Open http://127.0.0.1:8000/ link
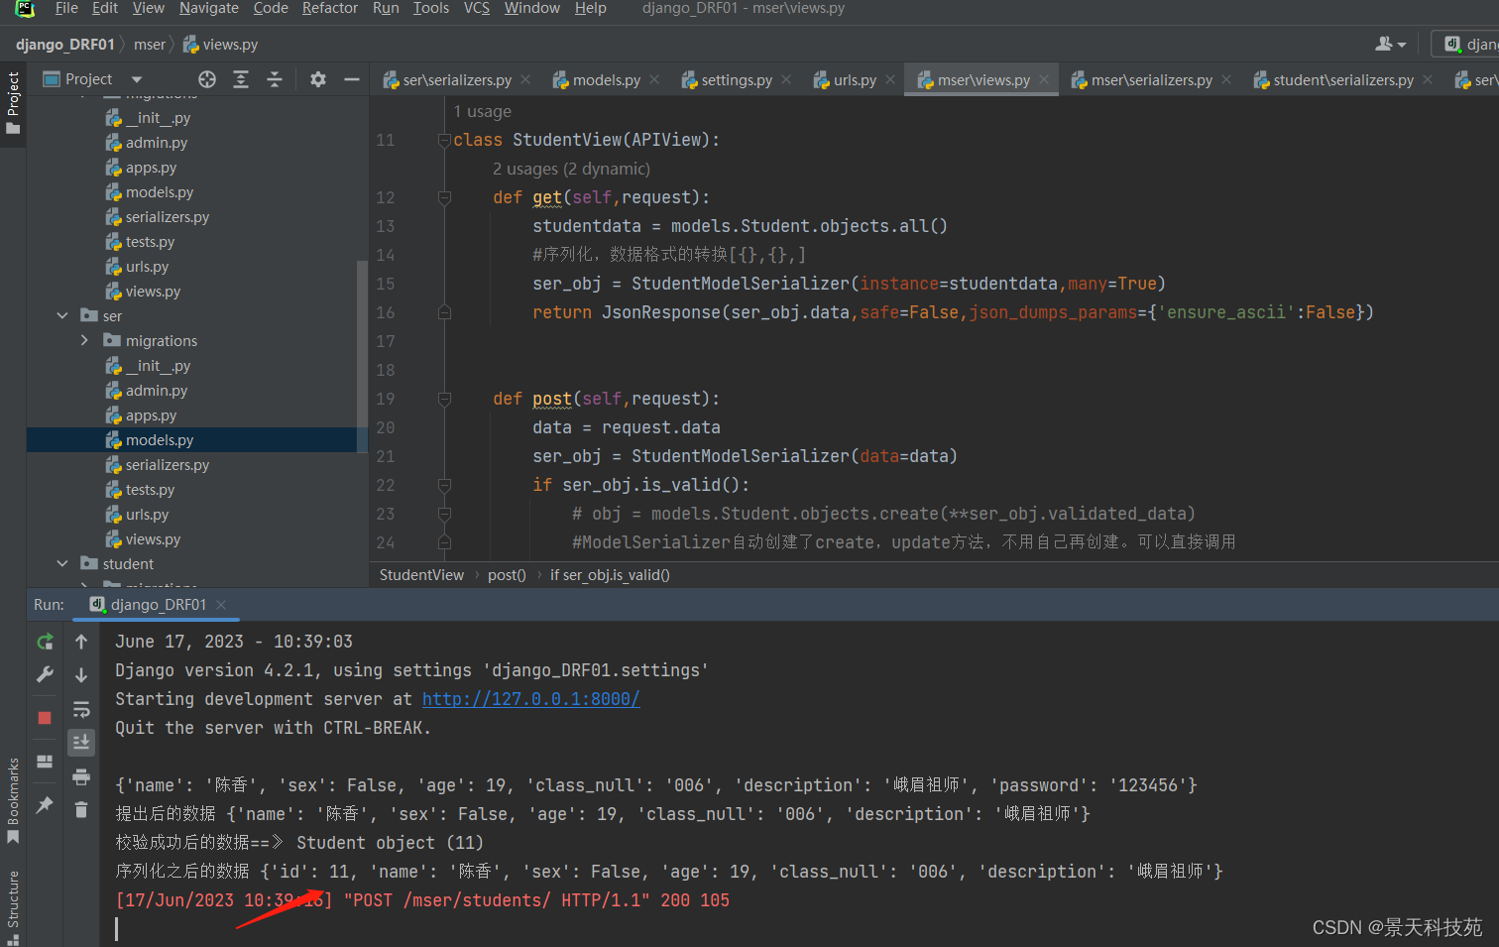 tap(530, 699)
